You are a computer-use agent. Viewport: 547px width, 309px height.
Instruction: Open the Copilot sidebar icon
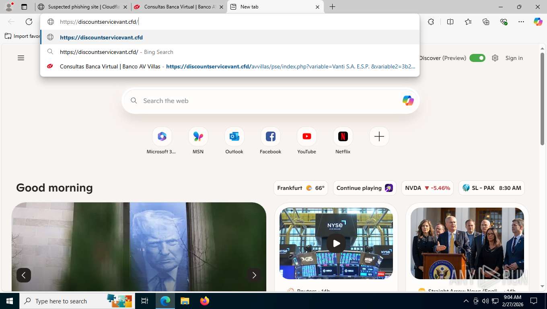[x=538, y=22]
